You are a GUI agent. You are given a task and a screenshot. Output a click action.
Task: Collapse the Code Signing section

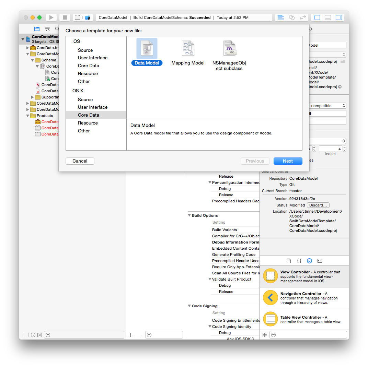(x=189, y=306)
